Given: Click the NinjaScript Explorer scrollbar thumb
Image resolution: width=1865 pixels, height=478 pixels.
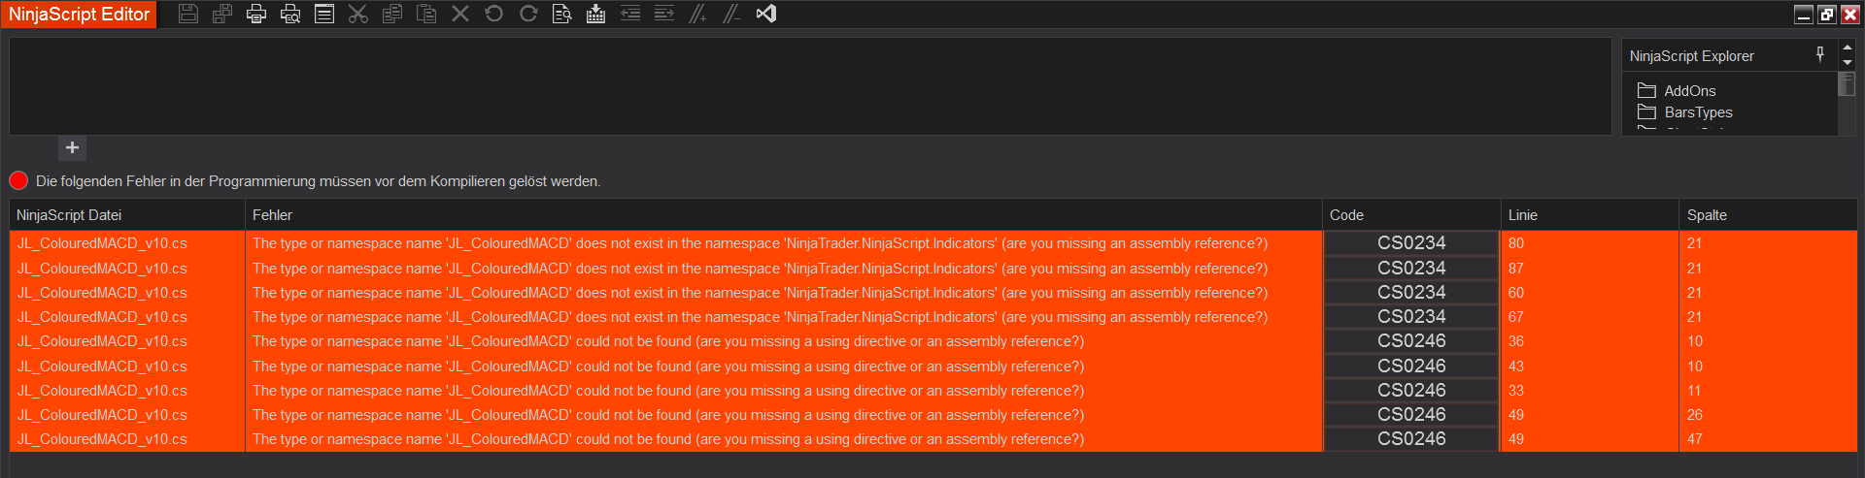Looking at the screenshot, I should coord(1848,83).
